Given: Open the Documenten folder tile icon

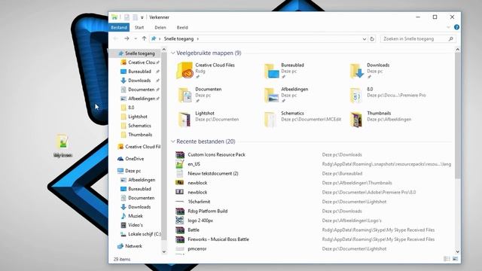Looking at the screenshot, I should pyautogui.click(x=185, y=95).
